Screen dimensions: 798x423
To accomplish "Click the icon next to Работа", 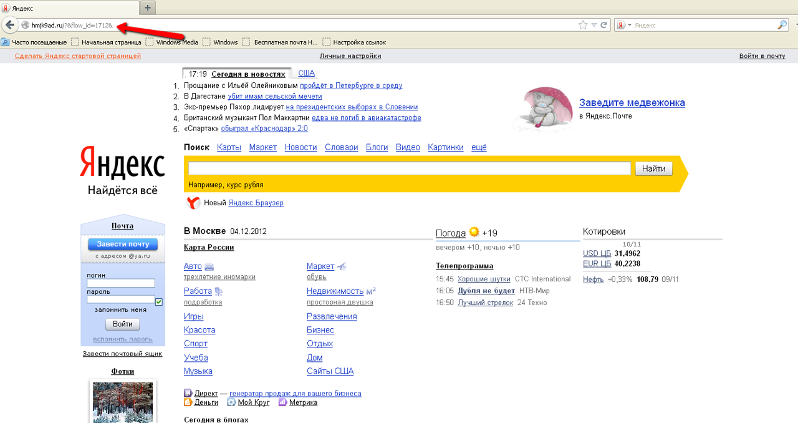I will pos(219,291).
